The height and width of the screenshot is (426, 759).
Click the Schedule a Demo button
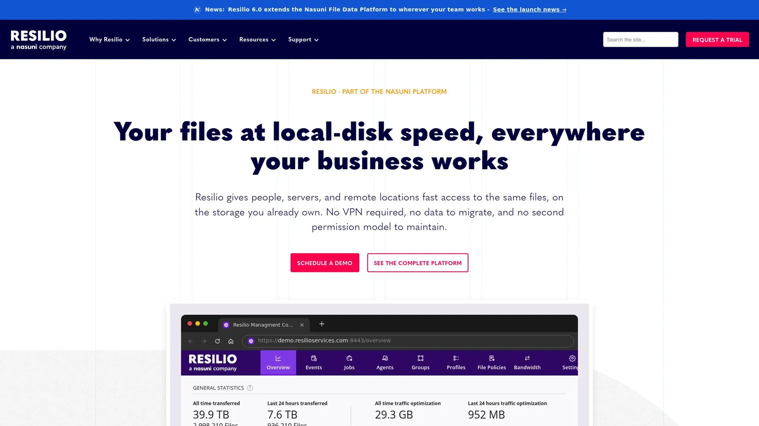(325, 263)
